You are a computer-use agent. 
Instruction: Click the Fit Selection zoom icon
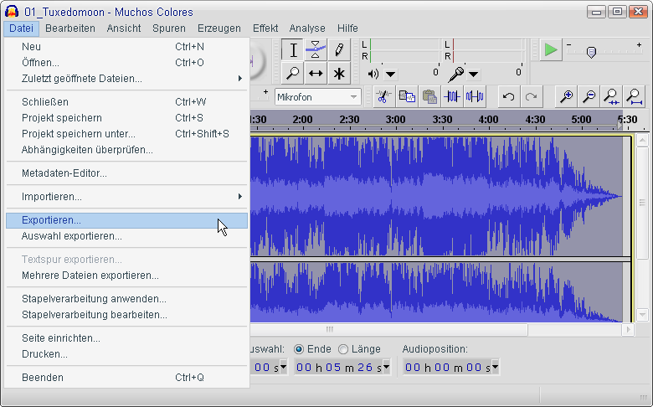coord(611,97)
